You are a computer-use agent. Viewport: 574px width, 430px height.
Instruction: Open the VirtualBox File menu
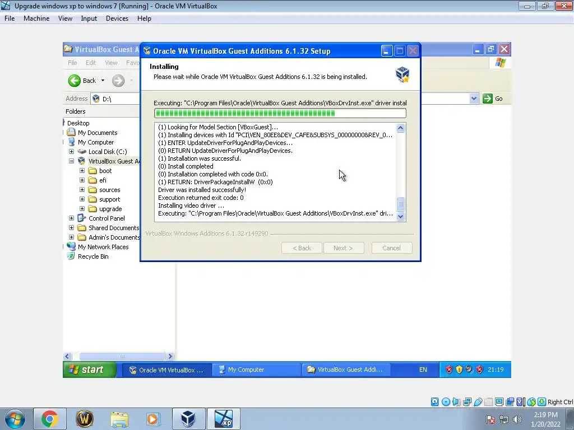10,18
